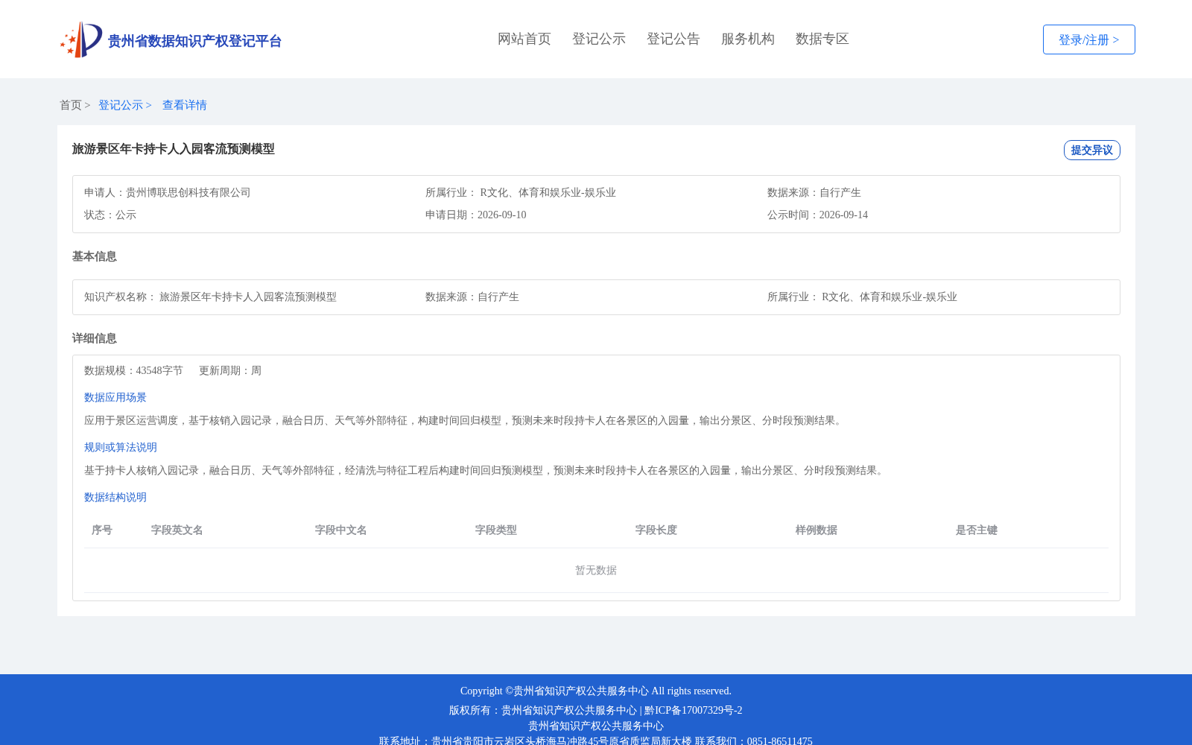Select the 规则或算法说明 section heading
Image resolution: width=1192 pixels, height=745 pixels.
[121, 448]
